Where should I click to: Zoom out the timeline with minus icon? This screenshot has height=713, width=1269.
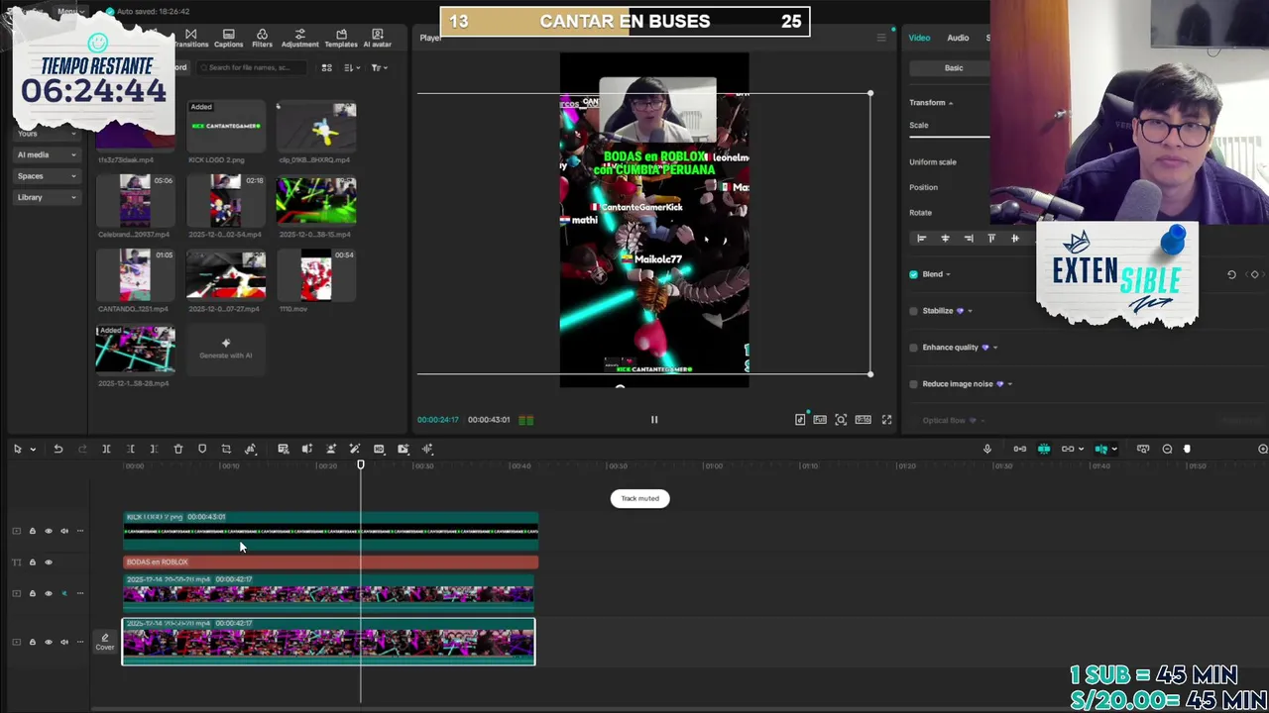tap(1167, 449)
